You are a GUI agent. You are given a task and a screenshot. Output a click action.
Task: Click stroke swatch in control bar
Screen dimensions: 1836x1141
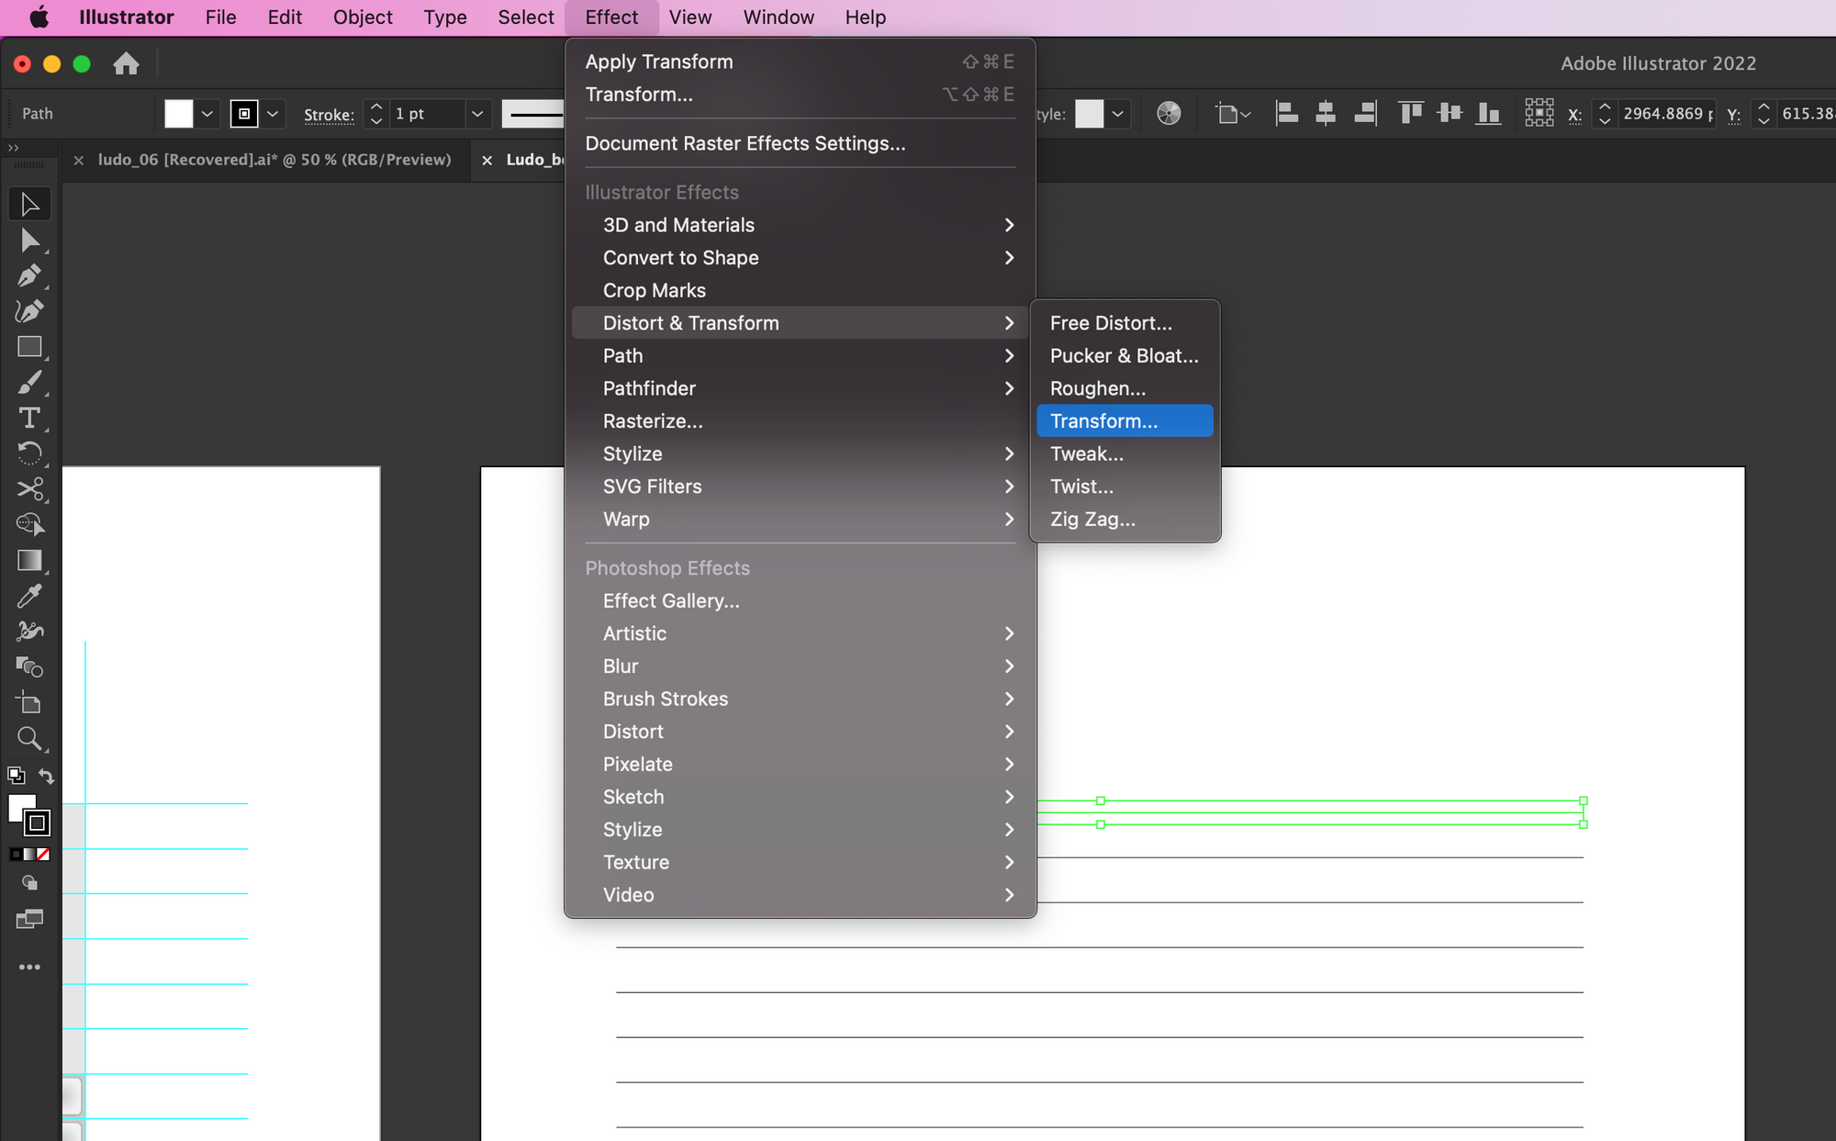(244, 114)
